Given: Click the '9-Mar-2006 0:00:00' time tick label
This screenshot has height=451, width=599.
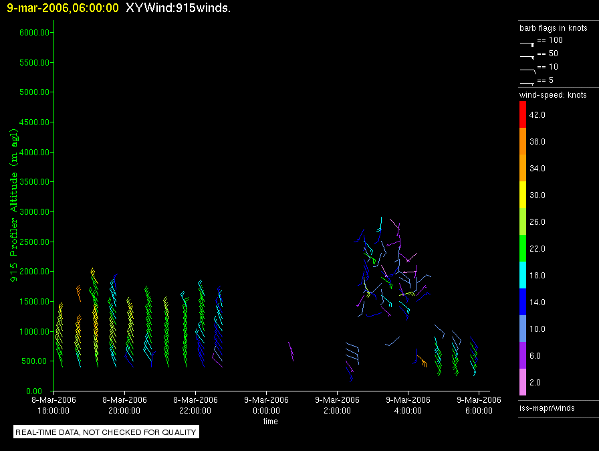Looking at the screenshot, I should tap(266, 405).
